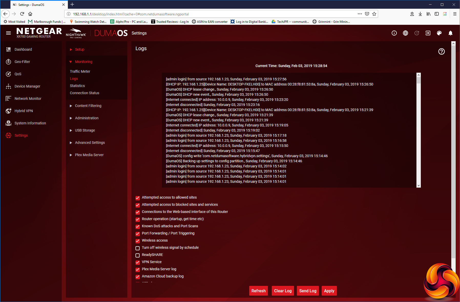
Task: Click the reboot/refresh icon in header
Action: point(417,33)
